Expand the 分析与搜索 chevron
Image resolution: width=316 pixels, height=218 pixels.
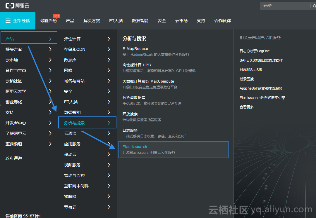(109, 123)
